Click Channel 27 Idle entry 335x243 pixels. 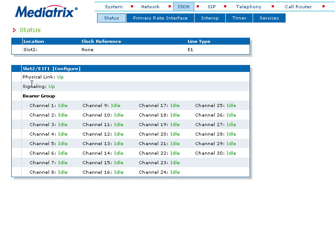pyautogui.click(x=215, y=124)
